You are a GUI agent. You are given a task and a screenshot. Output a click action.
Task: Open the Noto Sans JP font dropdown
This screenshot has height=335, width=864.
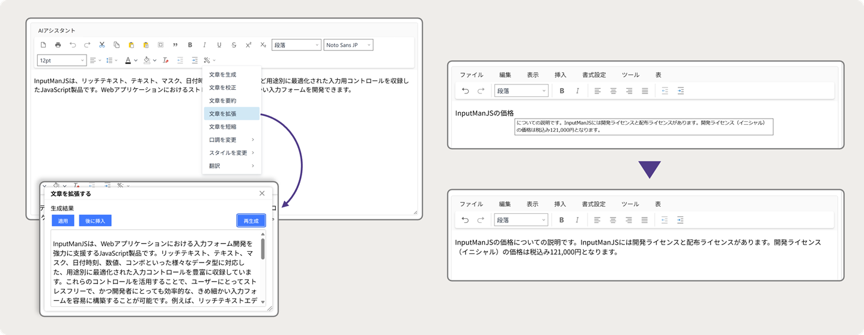pyautogui.click(x=348, y=45)
